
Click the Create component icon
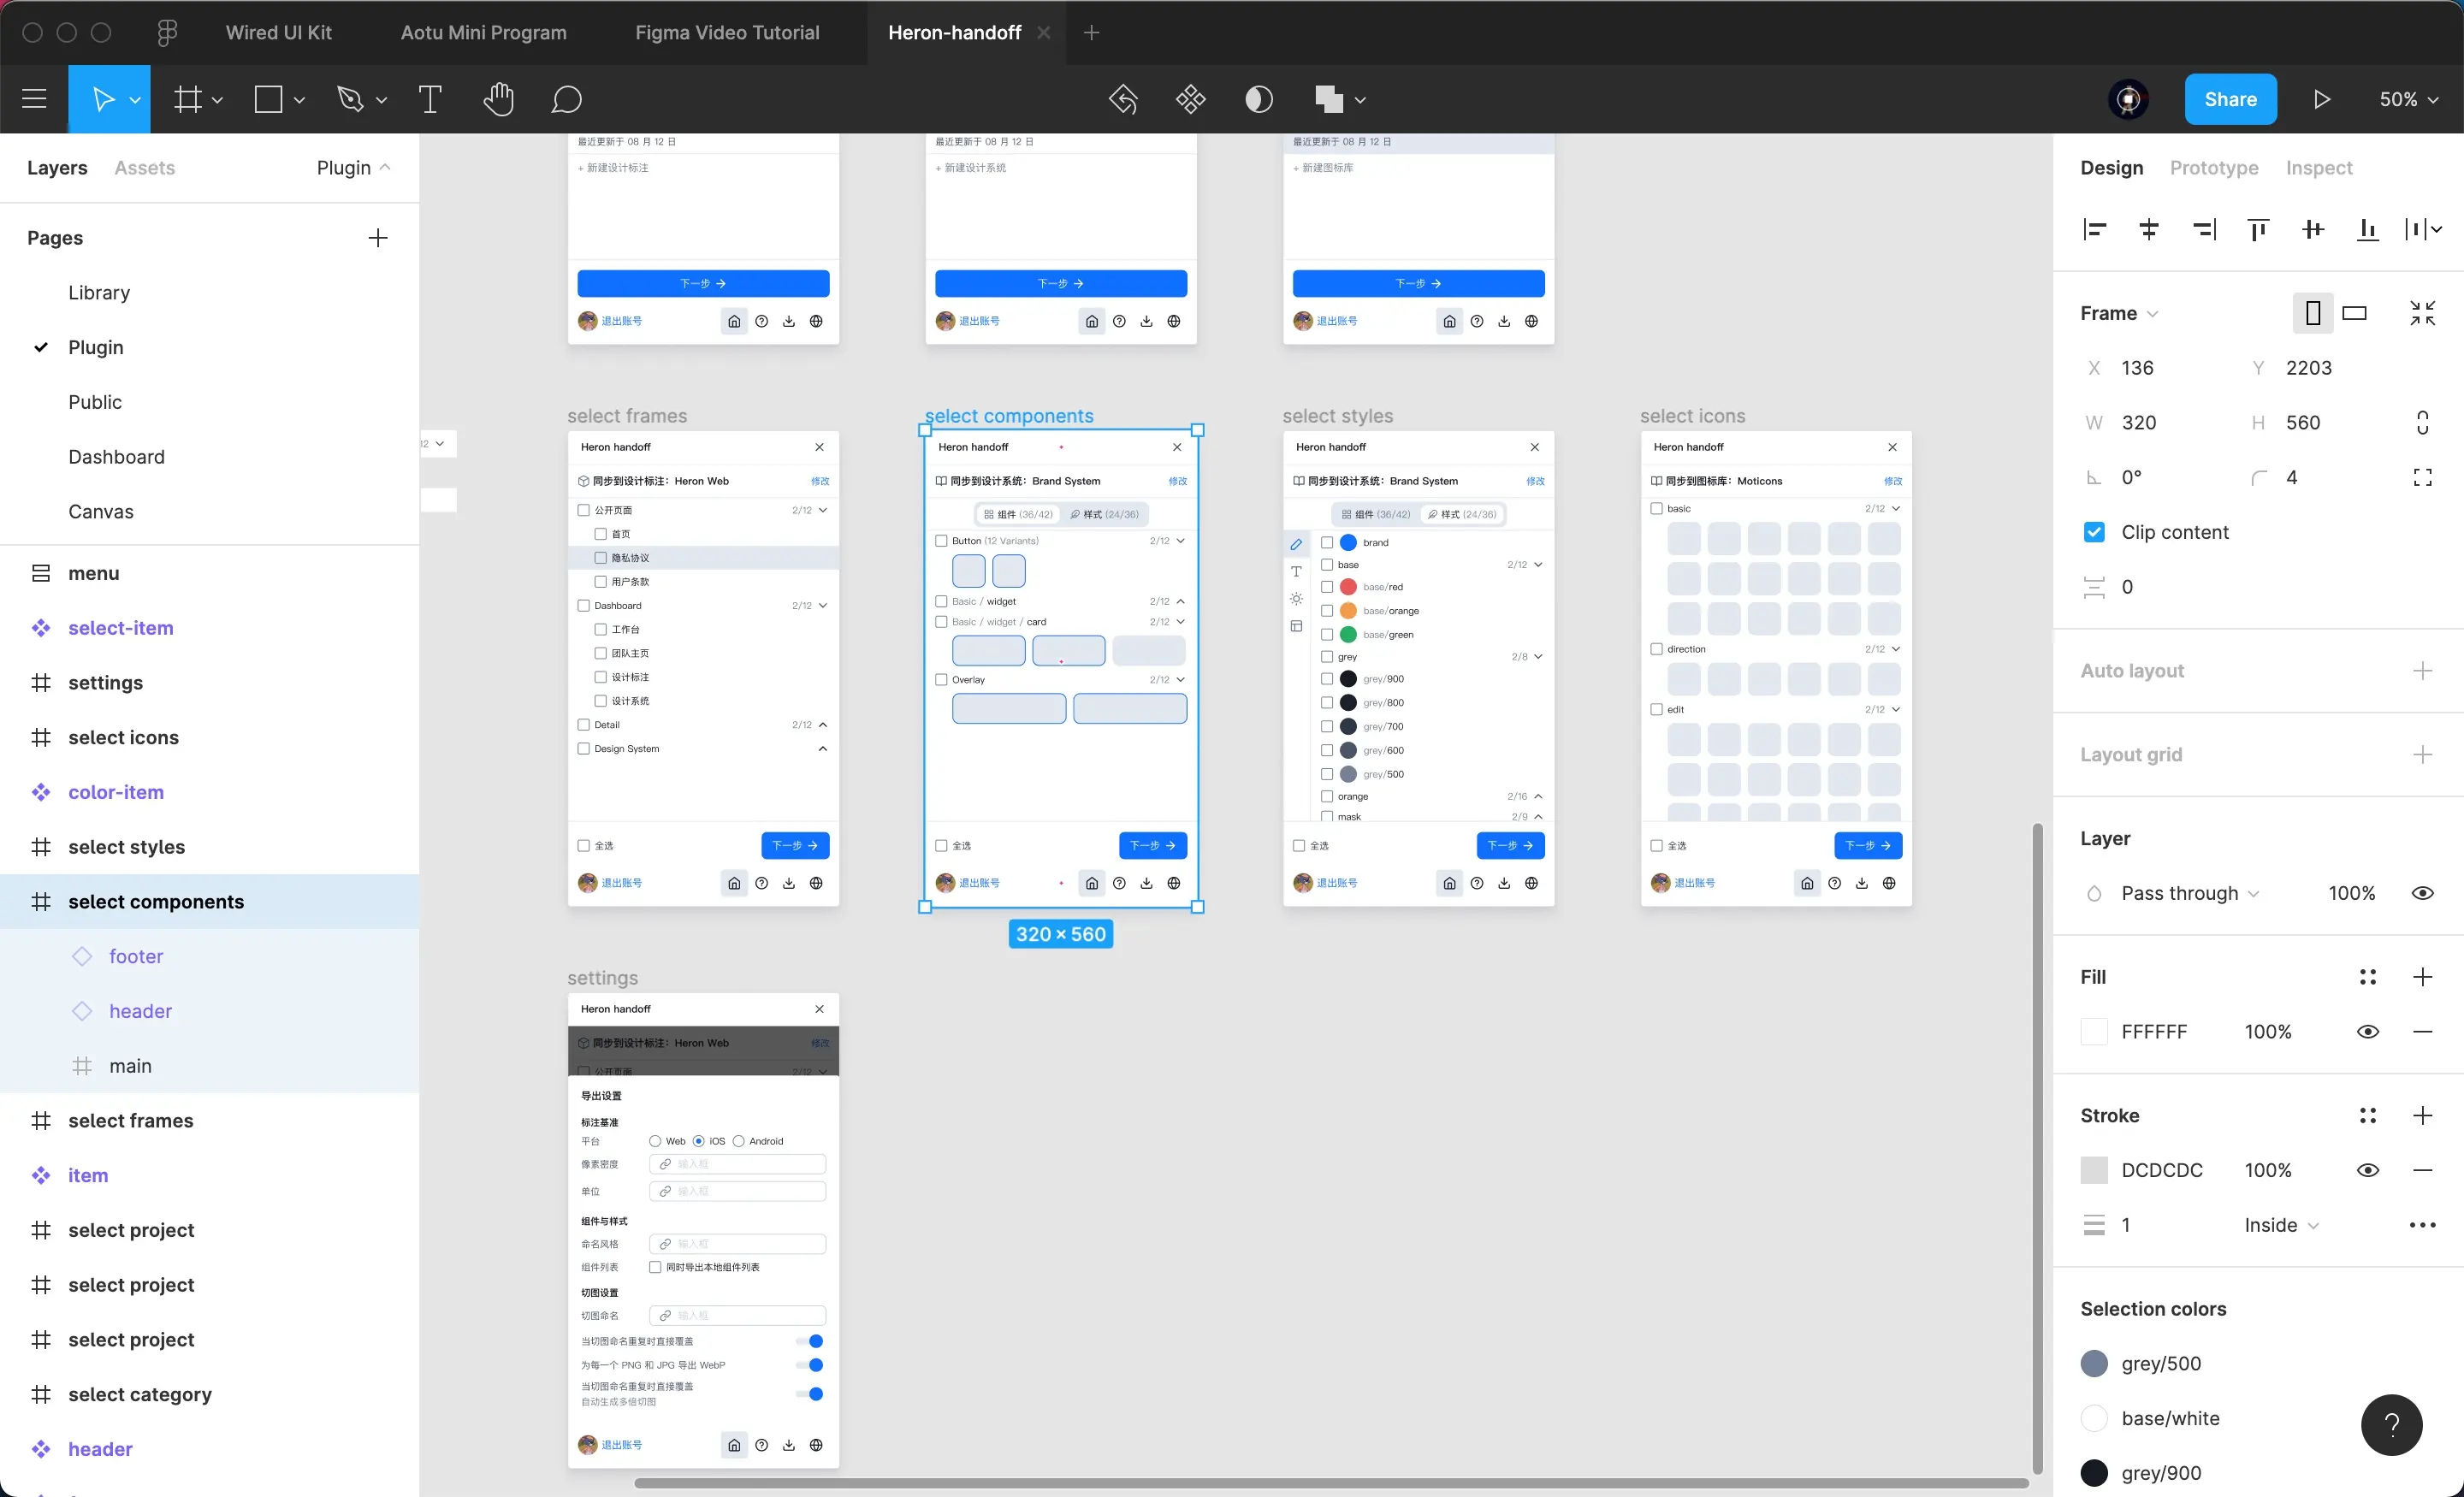pos(1190,99)
